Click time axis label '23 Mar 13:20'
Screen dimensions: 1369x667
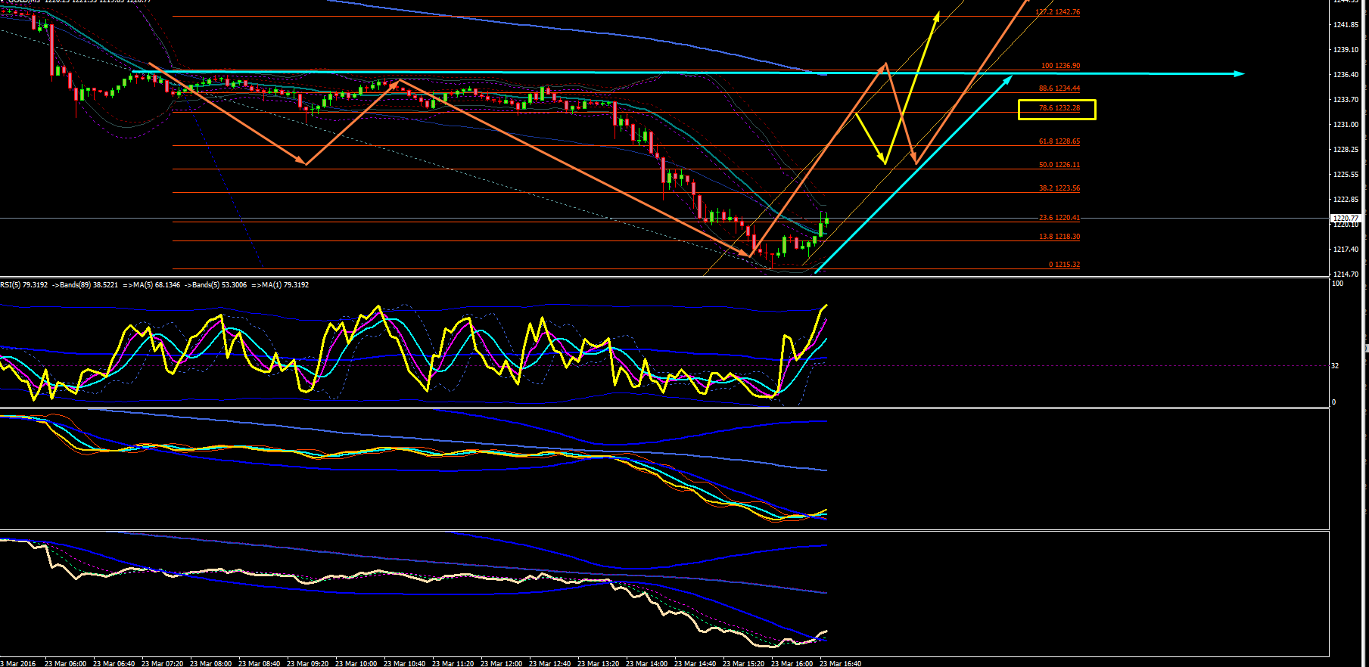coord(599,663)
